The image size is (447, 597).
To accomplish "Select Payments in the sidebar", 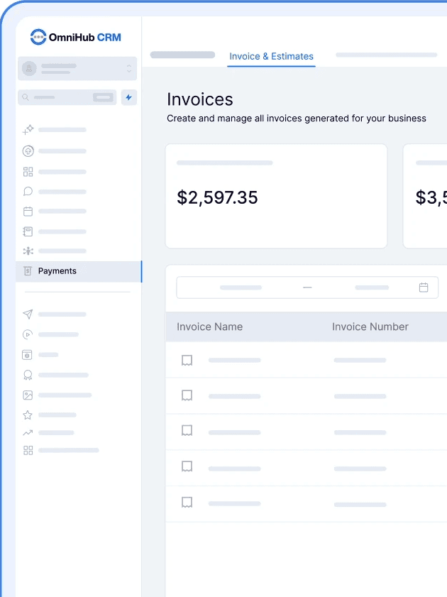I will (79, 271).
